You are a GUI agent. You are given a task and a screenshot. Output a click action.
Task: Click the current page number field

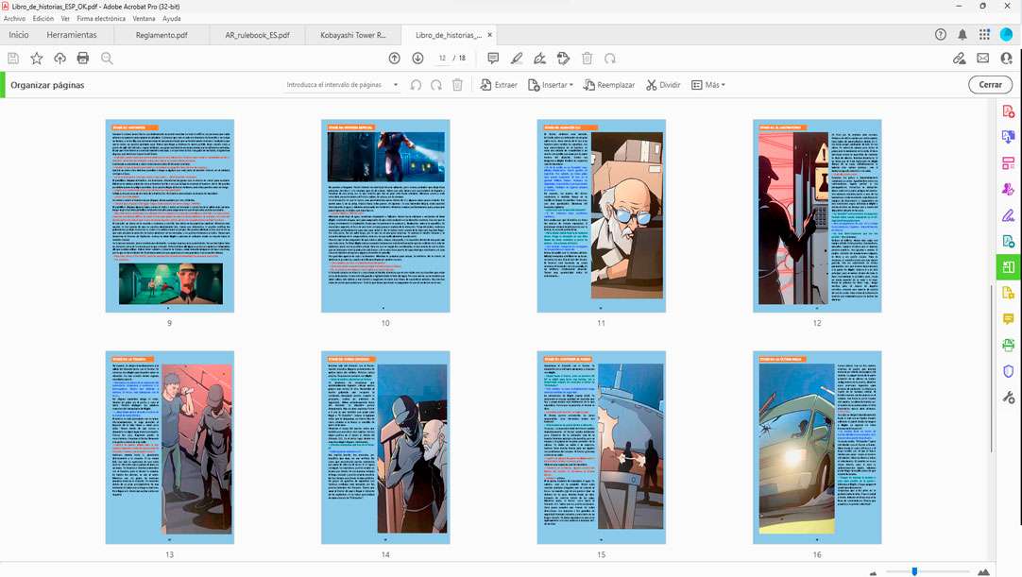click(x=442, y=58)
